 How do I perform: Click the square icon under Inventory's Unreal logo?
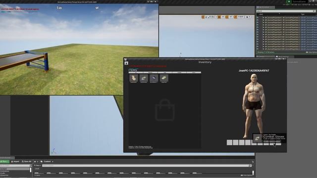coord(126,63)
